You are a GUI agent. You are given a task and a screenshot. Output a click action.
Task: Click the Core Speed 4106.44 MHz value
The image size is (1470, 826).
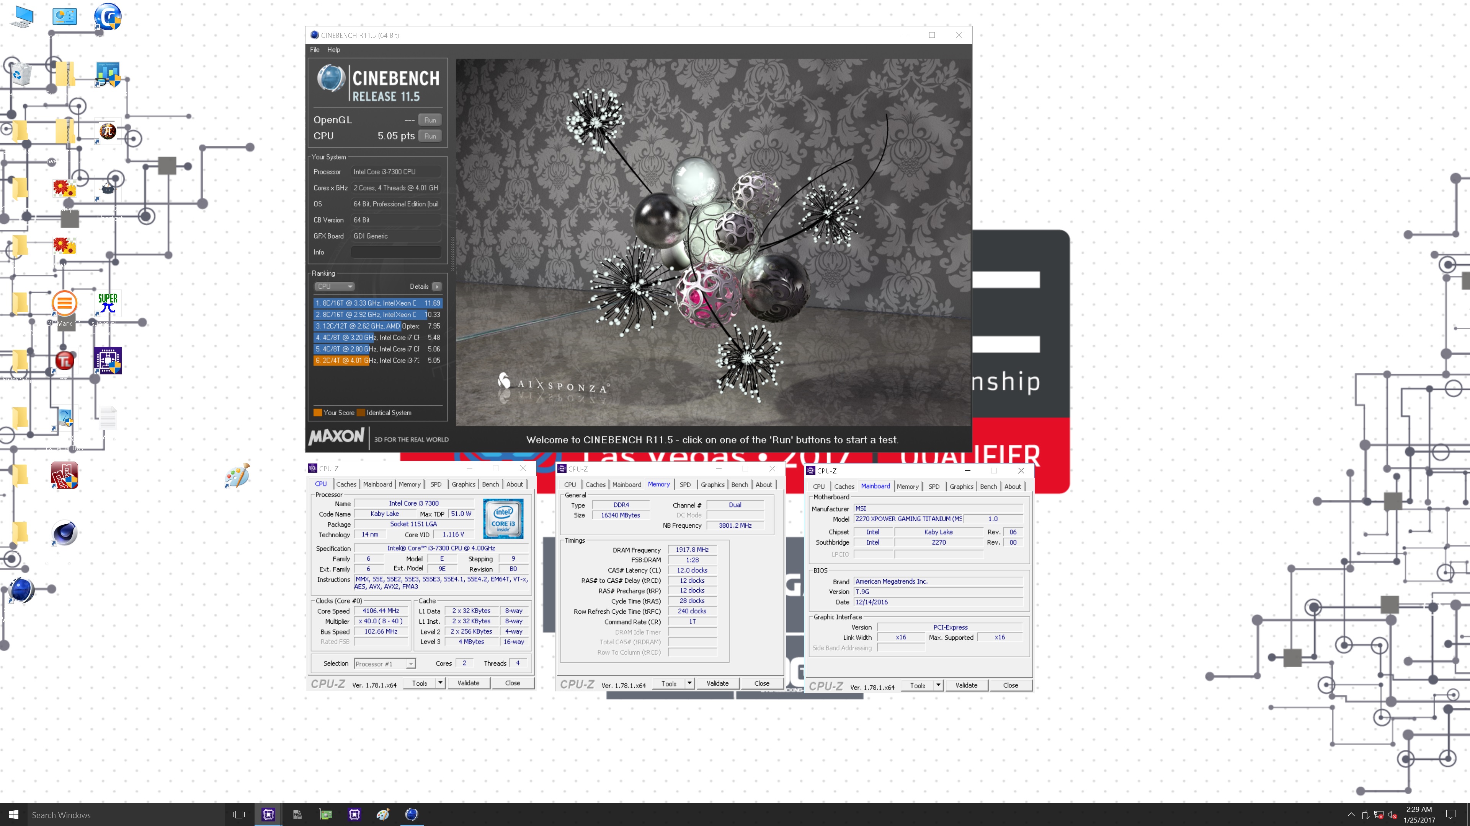click(x=381, y=611)
